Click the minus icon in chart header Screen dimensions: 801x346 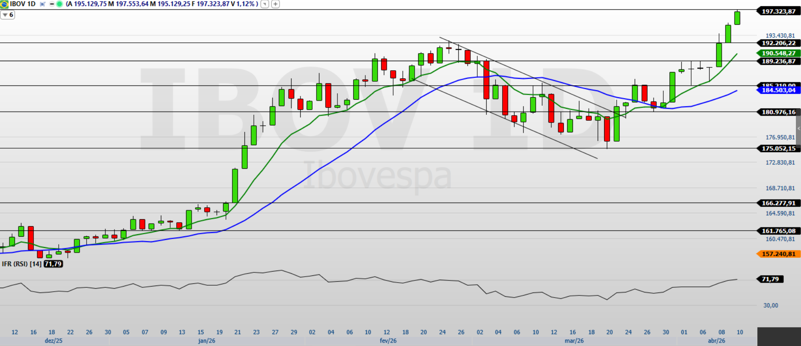coord(52,4)
